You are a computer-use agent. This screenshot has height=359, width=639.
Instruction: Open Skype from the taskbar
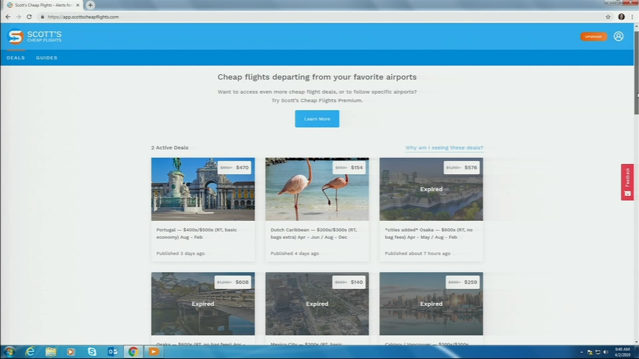point(92,352)
